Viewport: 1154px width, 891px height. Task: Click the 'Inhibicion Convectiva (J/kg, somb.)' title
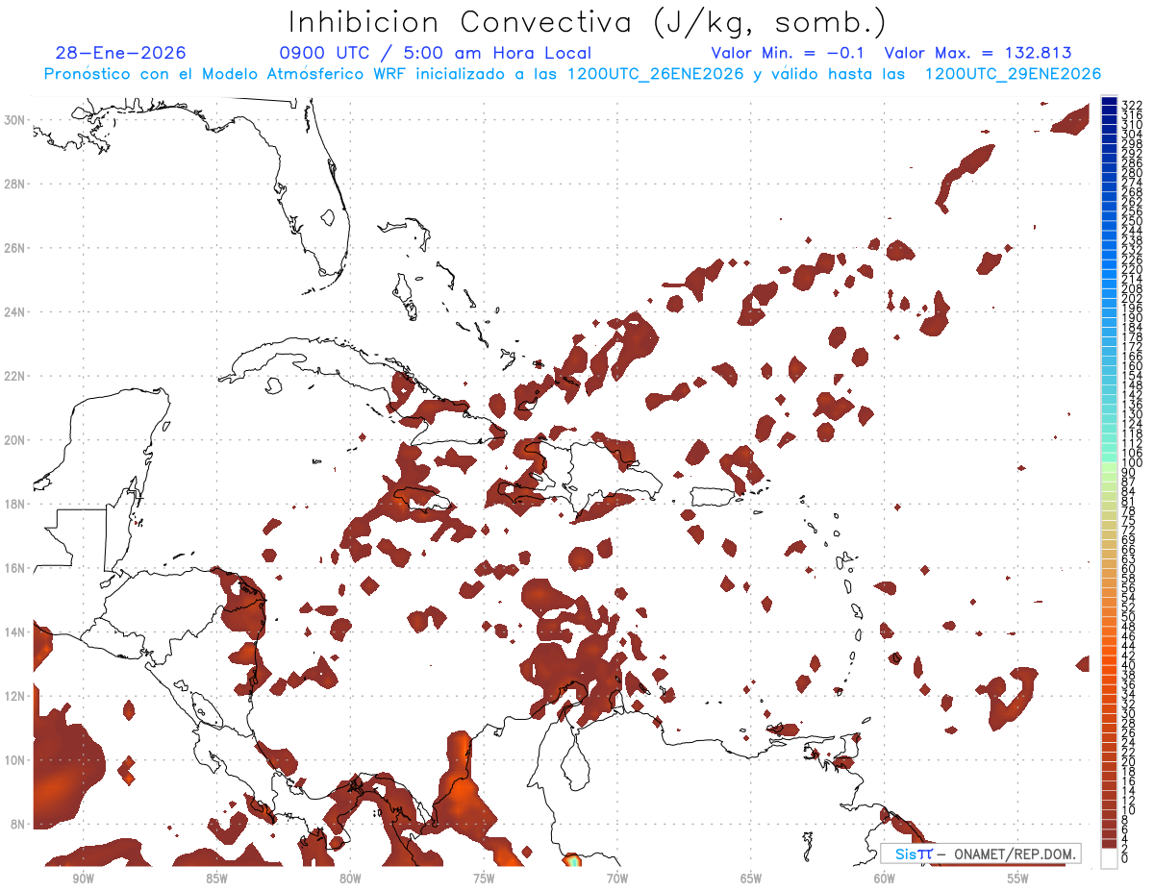(x=588, y=22)
